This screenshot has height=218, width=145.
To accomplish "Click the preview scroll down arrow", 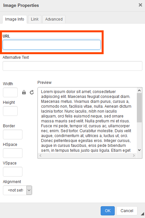I will 139,150.
